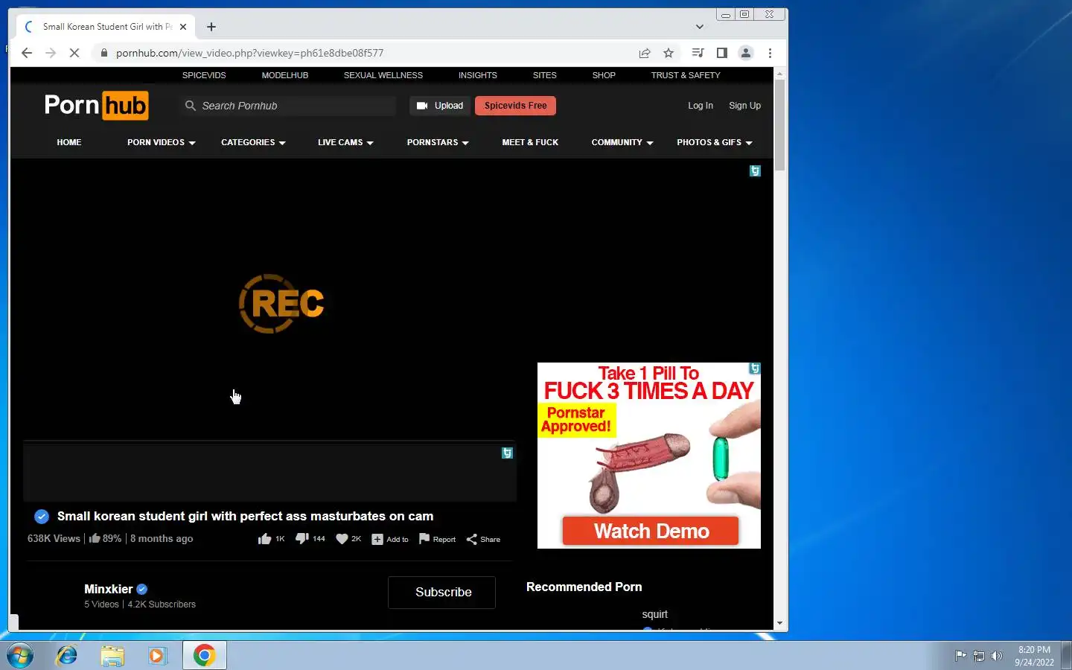Click the video player area
This screenshot has height=670, width=1072.
coord(270,301)
